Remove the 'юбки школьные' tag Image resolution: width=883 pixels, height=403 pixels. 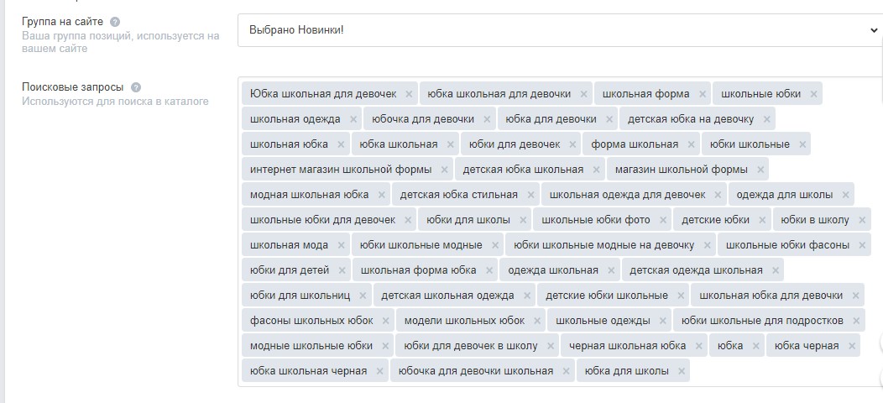coord(802,144)
